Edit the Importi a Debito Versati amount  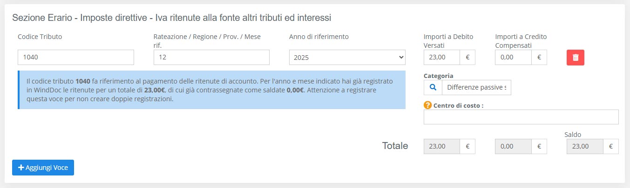point(441,58)
